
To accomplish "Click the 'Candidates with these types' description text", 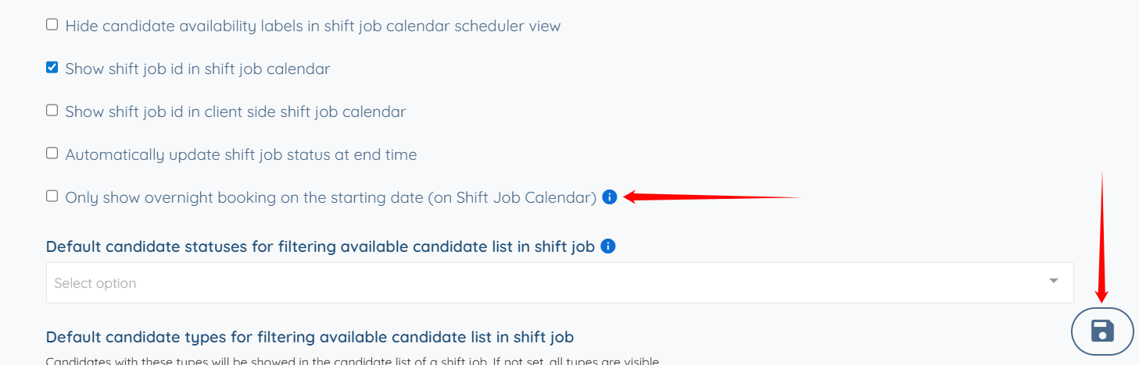I will pos(352,361).
